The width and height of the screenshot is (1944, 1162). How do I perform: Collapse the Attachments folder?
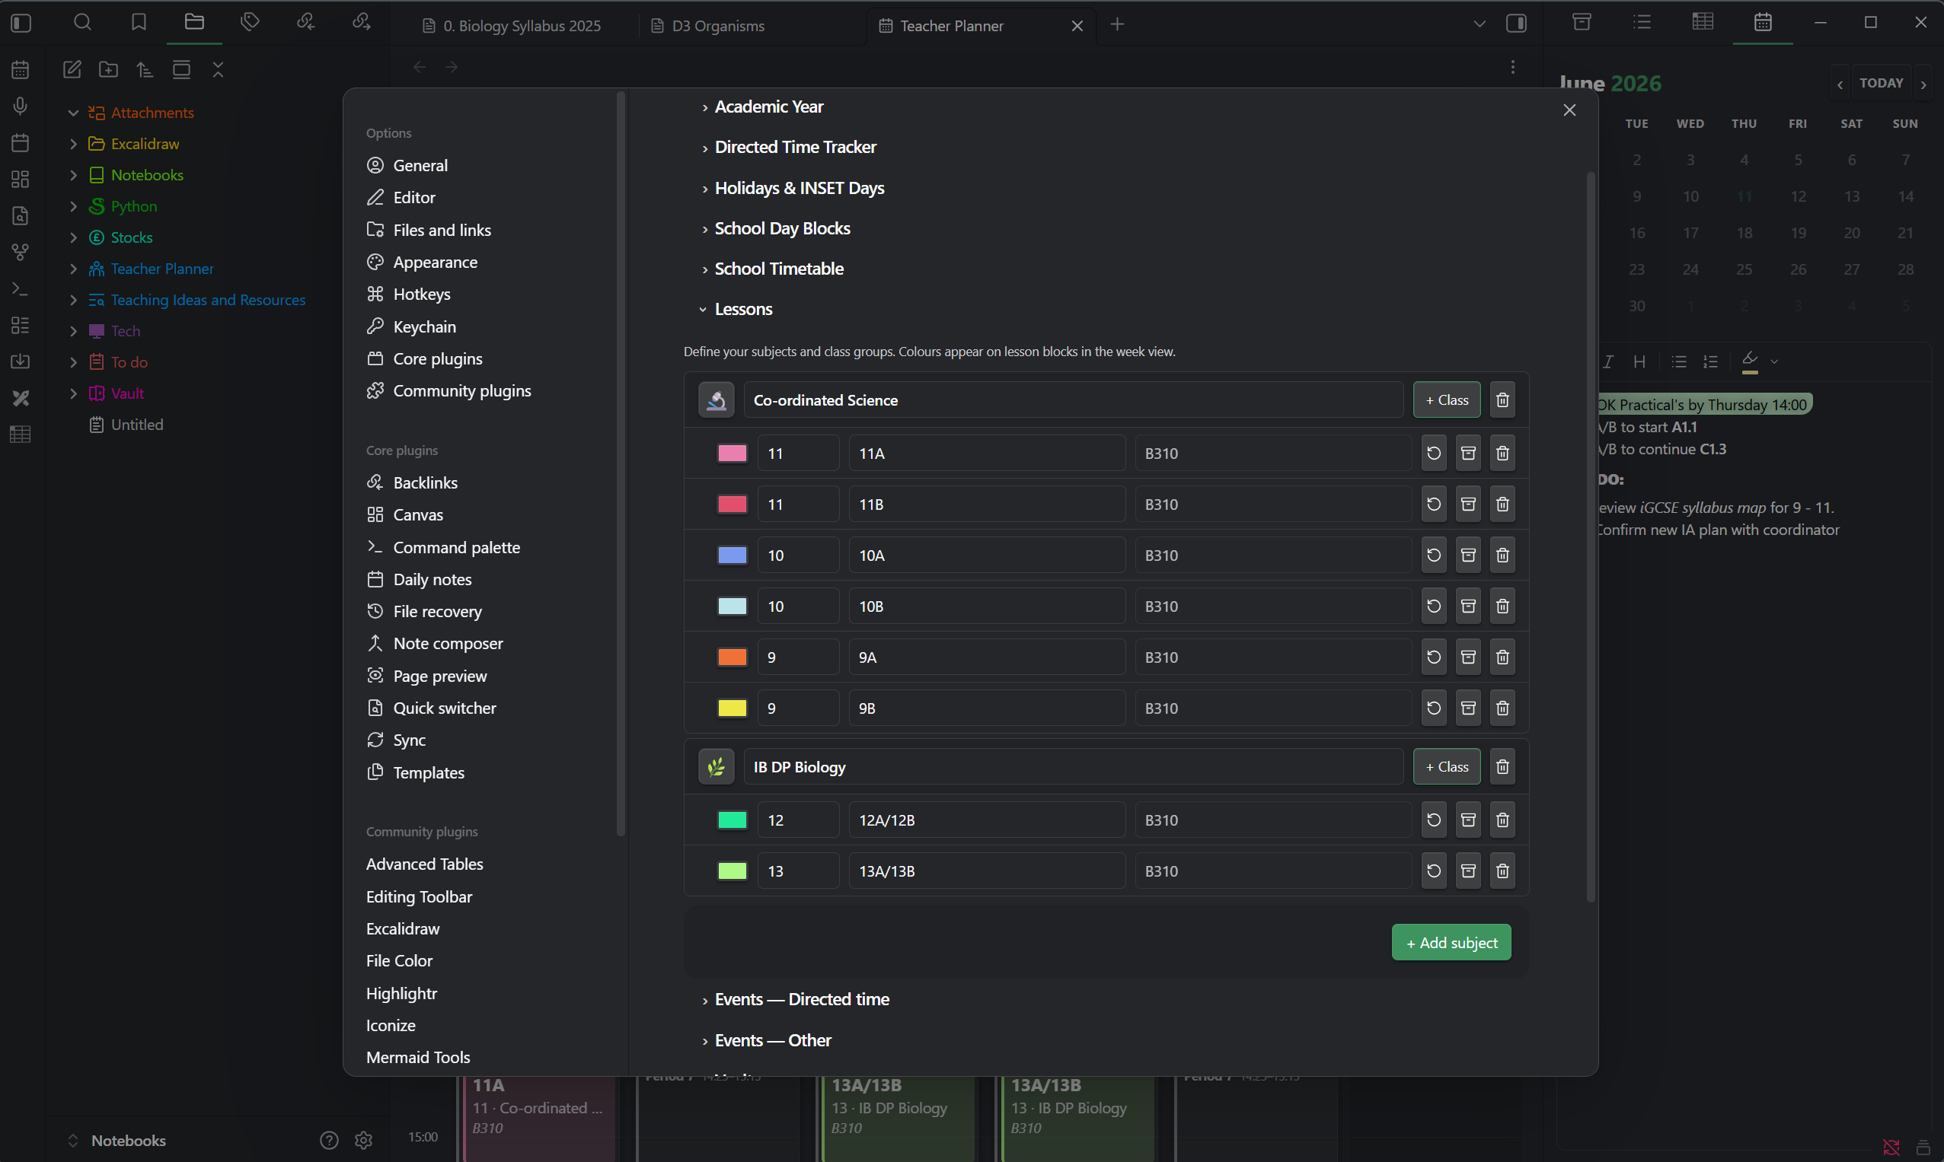coord(74,113)
